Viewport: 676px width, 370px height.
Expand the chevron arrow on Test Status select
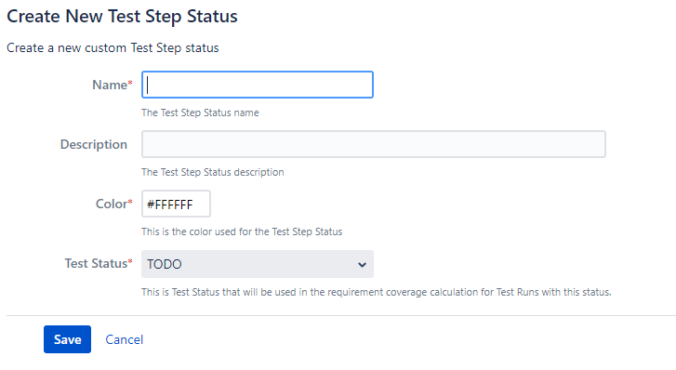coord(362,264)
